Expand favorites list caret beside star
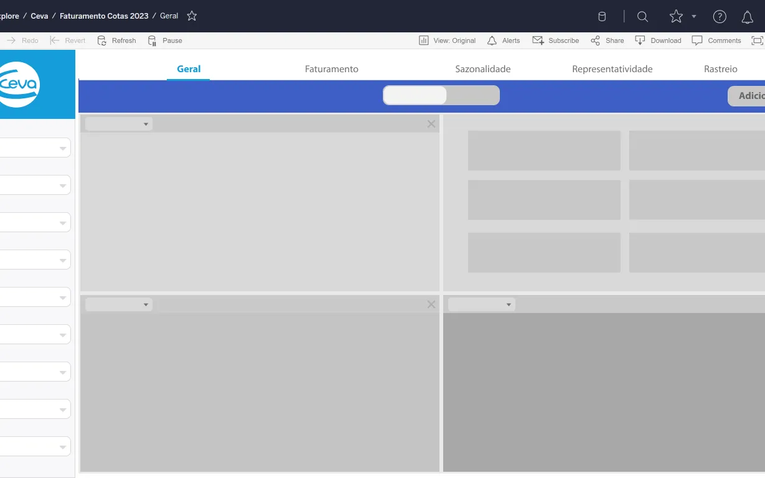Image resolution: width=765 pixels, height=478 pixels. [694, 17]
